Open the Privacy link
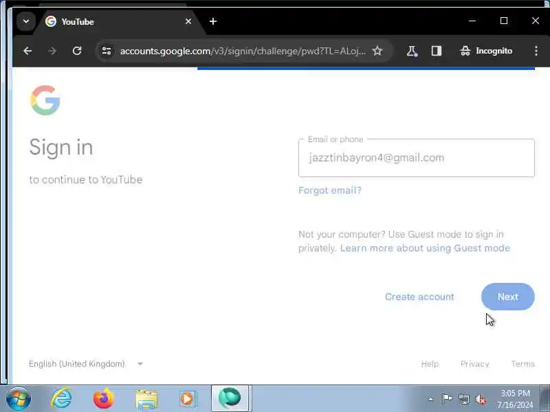The width and height of the screenshot is (550, 412). [474, 364]
